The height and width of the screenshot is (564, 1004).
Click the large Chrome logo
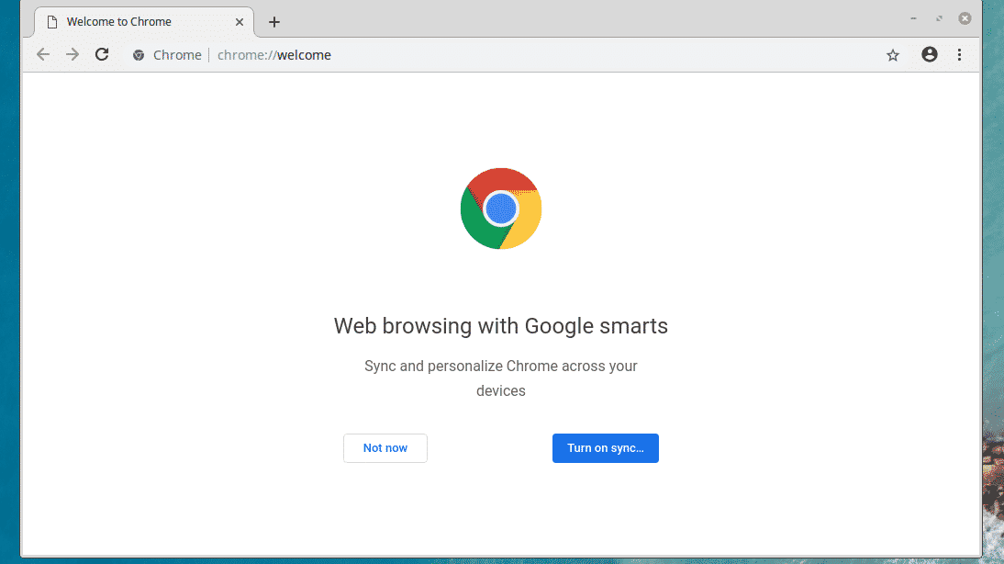coord(501,209)
